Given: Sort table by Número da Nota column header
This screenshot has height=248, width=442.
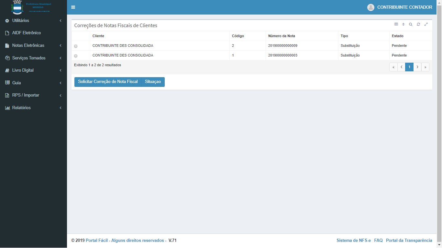Looking at the screenshot, I should click(282, 36).
